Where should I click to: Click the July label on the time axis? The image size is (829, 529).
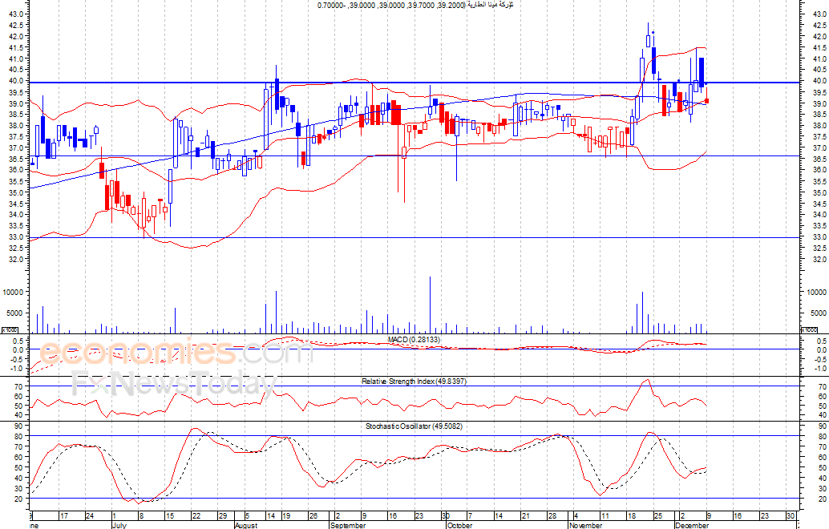click(119, 526)
